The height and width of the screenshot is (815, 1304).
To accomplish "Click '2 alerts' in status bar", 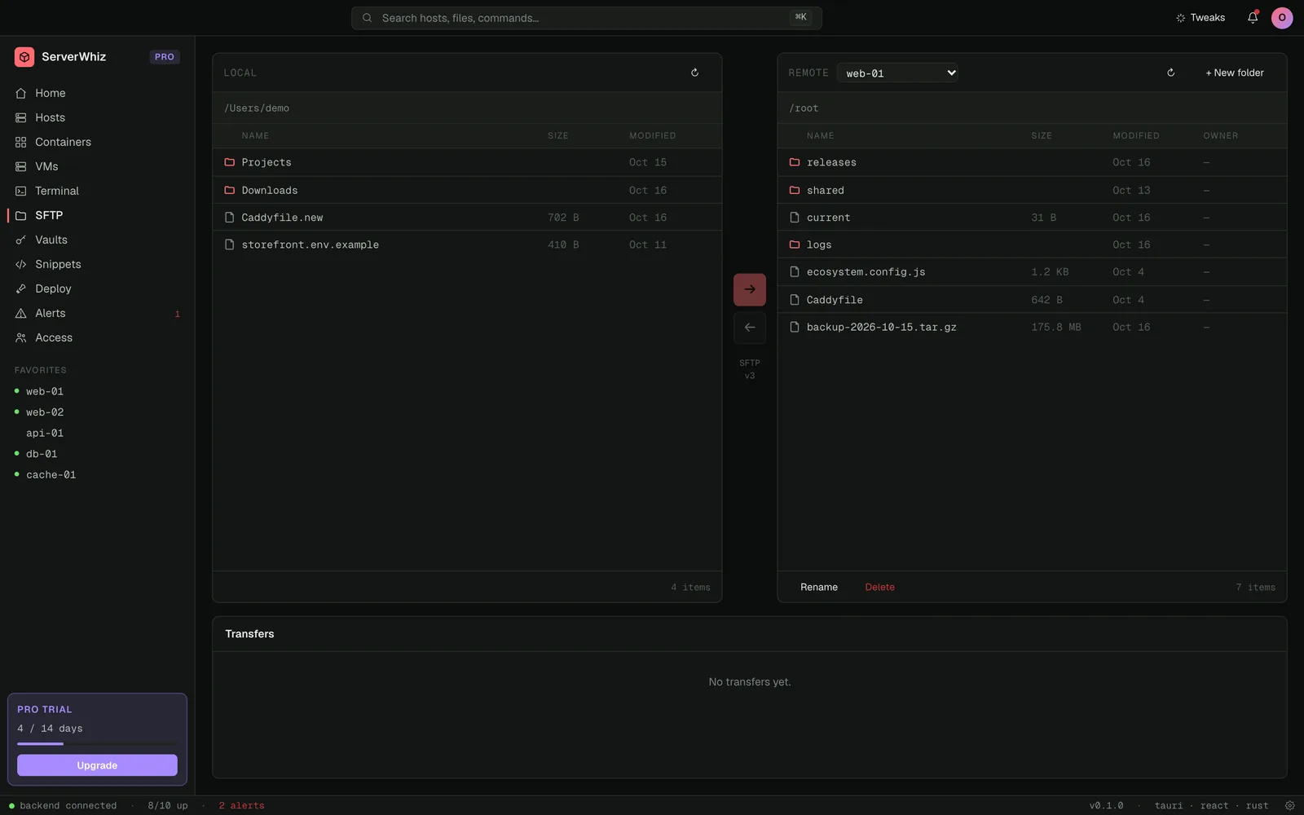I will click(x=241, y=805).
